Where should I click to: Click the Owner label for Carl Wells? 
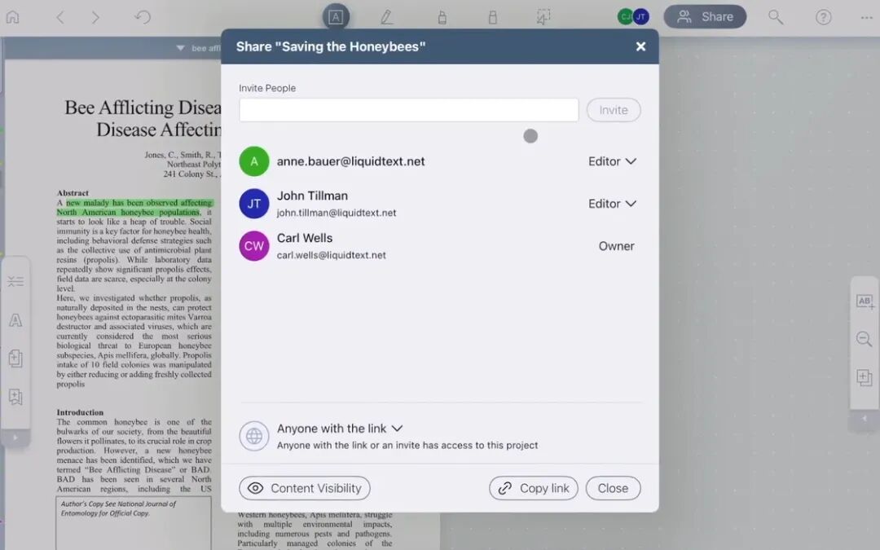[x=616, y=246]
